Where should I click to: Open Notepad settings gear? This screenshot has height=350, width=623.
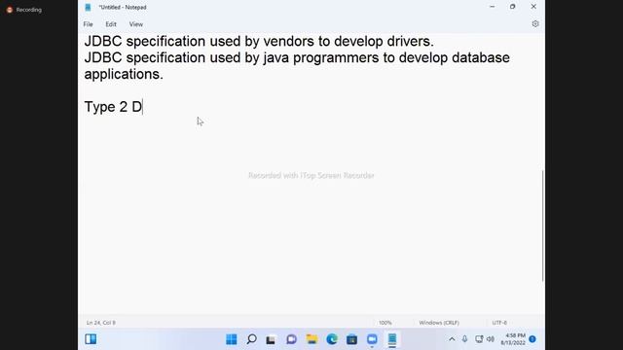(x=535, y=23)
